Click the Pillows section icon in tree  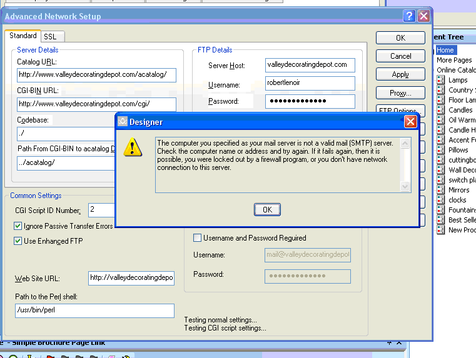coord(441,150)
